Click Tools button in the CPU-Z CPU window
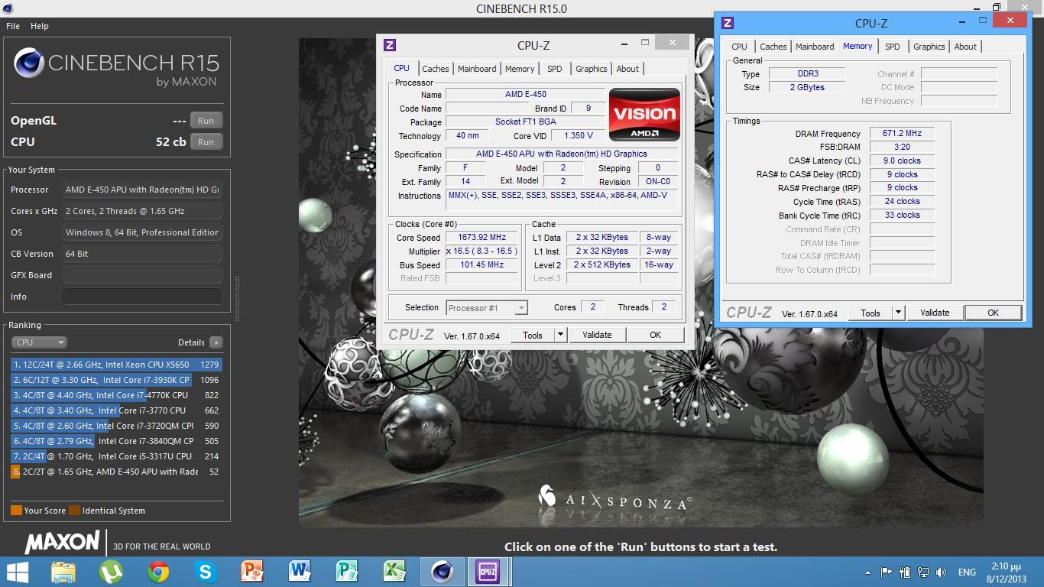This screenshot has width=1044, height=587. pos(533,335)
